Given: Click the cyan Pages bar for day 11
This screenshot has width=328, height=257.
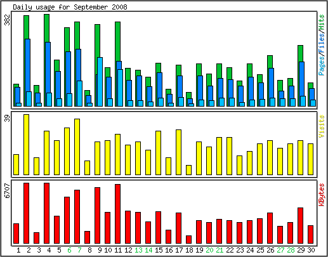Looking at the screenshot, I should click(121, 88).
